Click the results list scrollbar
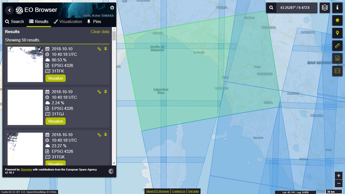The width and height of the screenshot is (345, 194). (x=114, y=36)
